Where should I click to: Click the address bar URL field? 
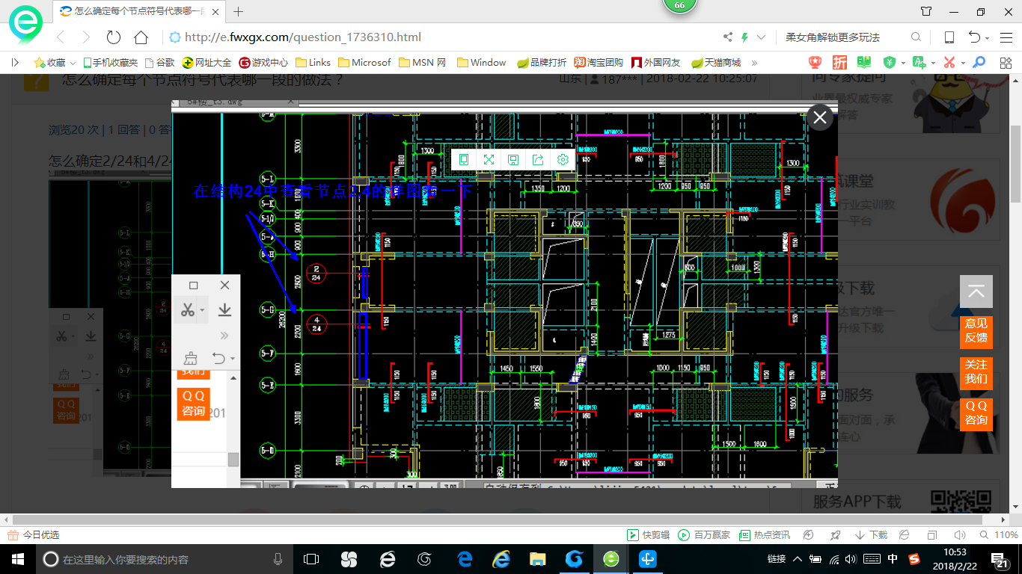tap(441, 37)
